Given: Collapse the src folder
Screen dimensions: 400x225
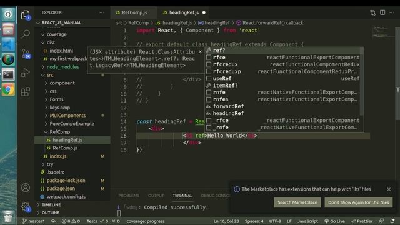Looking at the screenshot, I should point(72,75).
